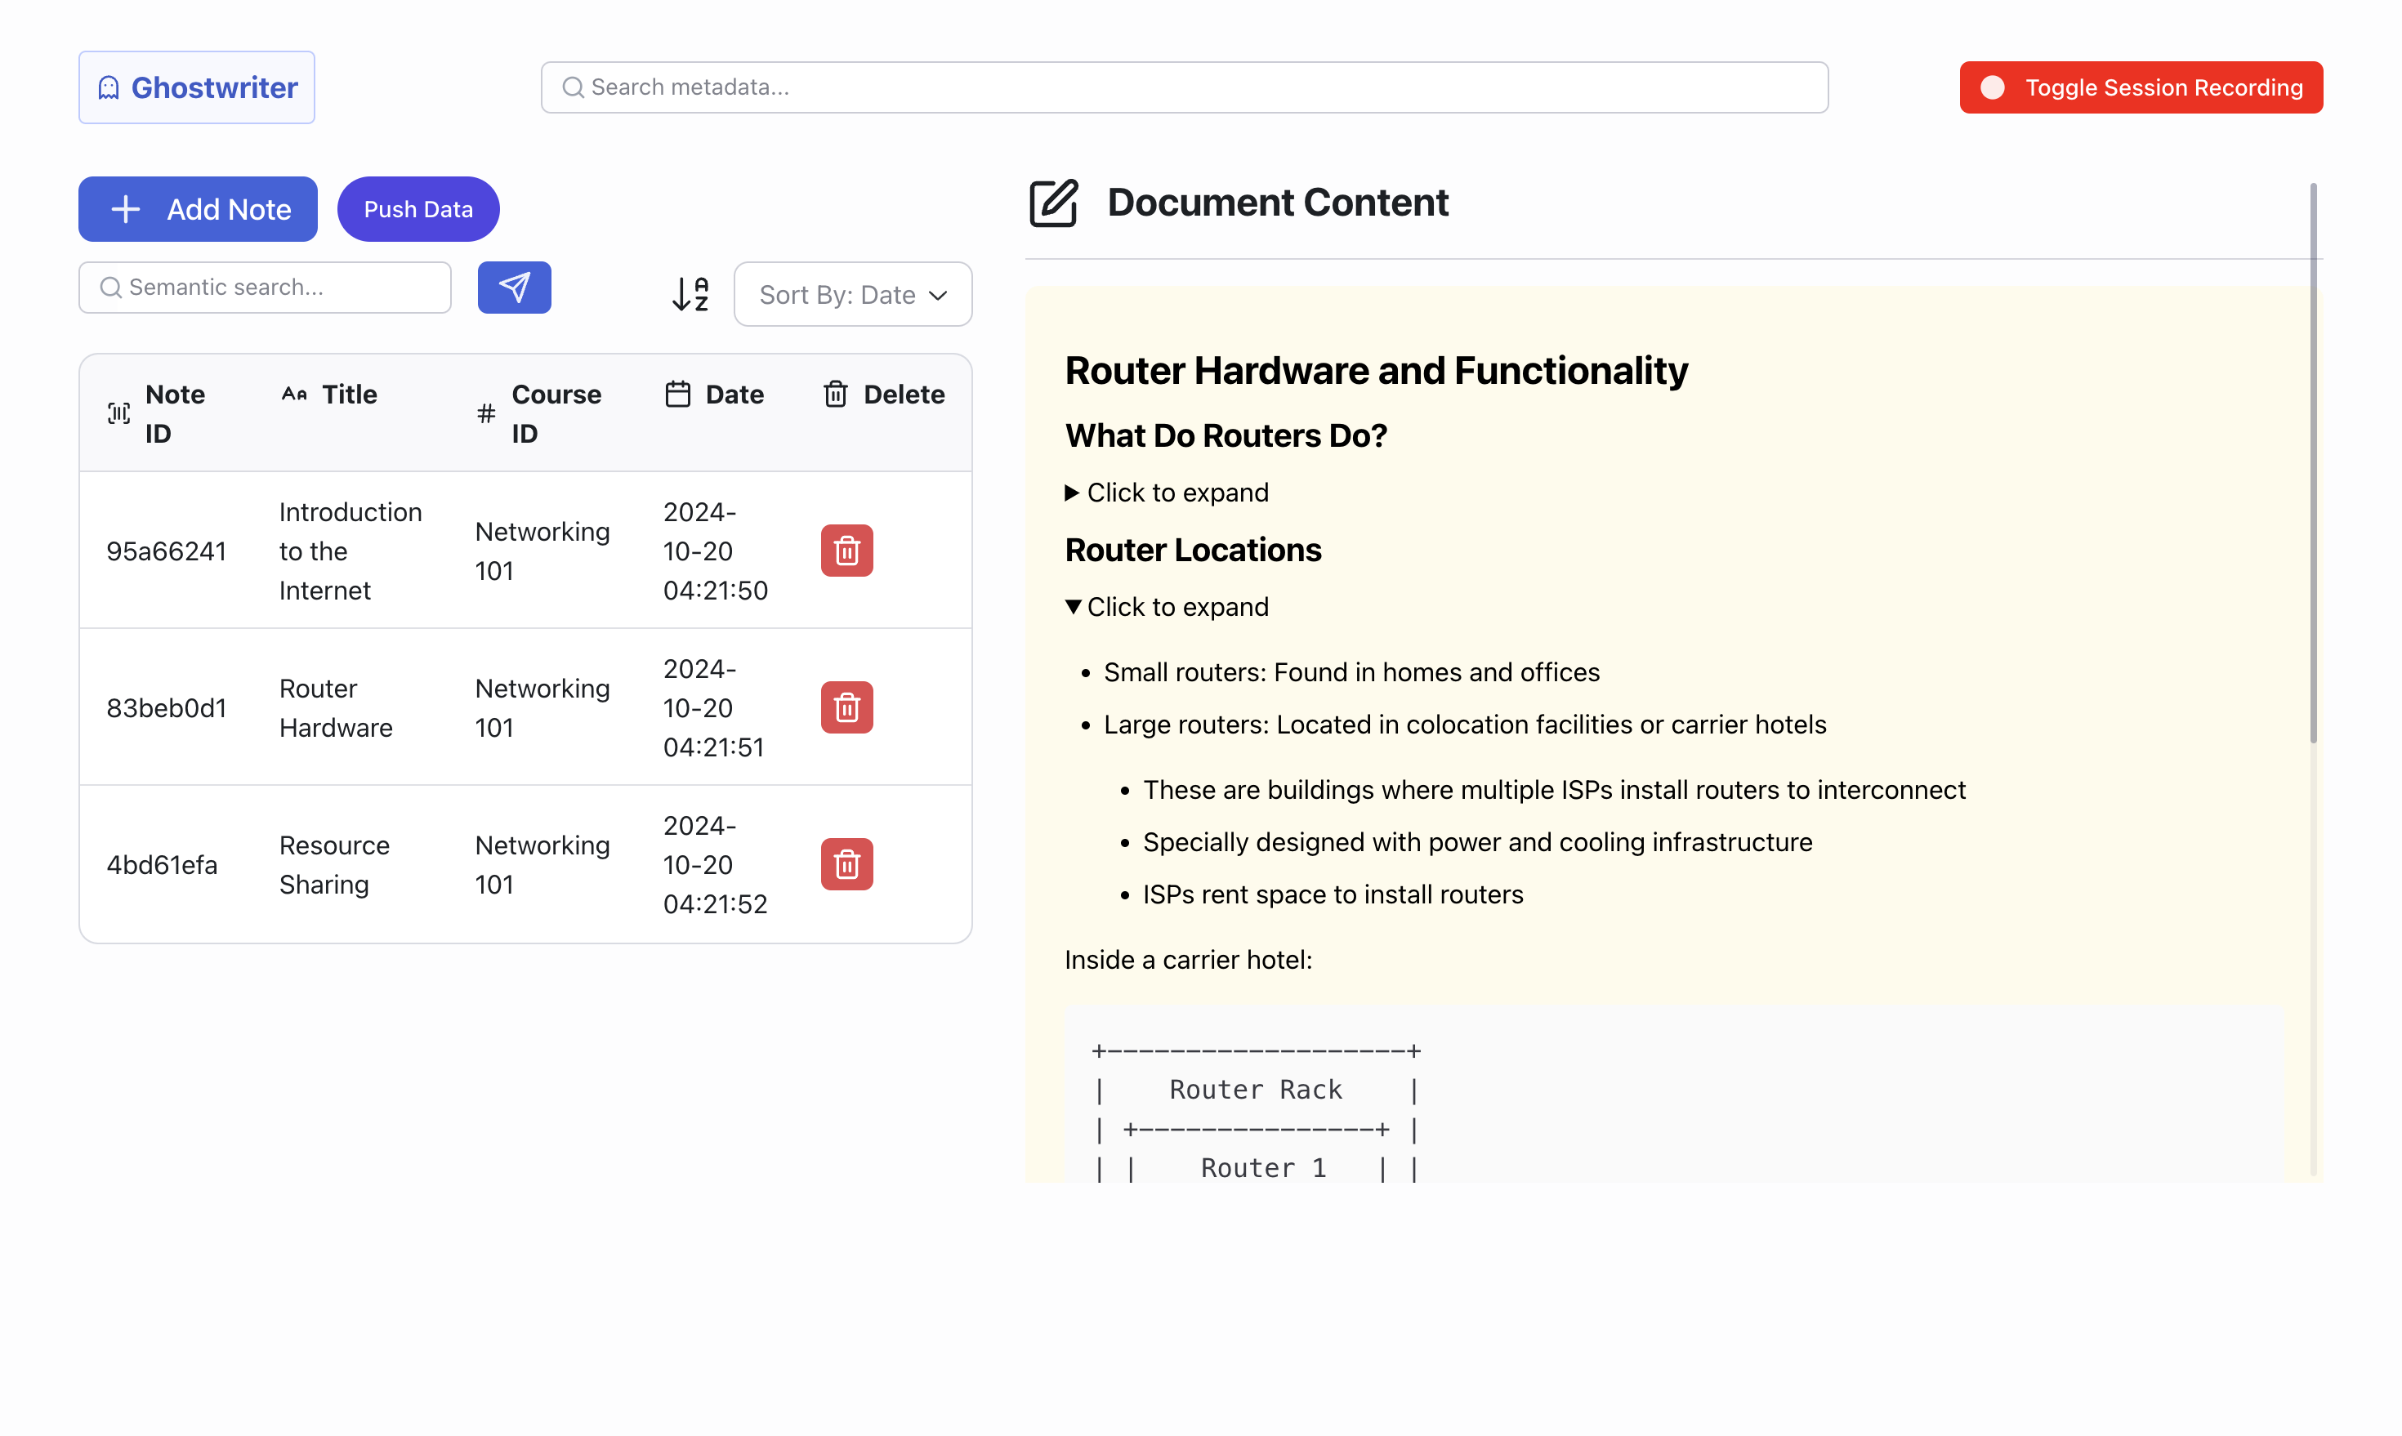The height and width of the screenshot is (1436, 2402).
Task: Delete the Router Hardware note
Action: point(846,707)
